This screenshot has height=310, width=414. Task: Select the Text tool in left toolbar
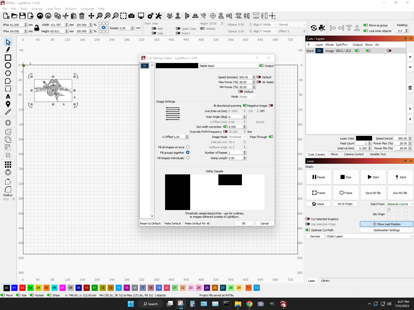click(x=8, y=97)
